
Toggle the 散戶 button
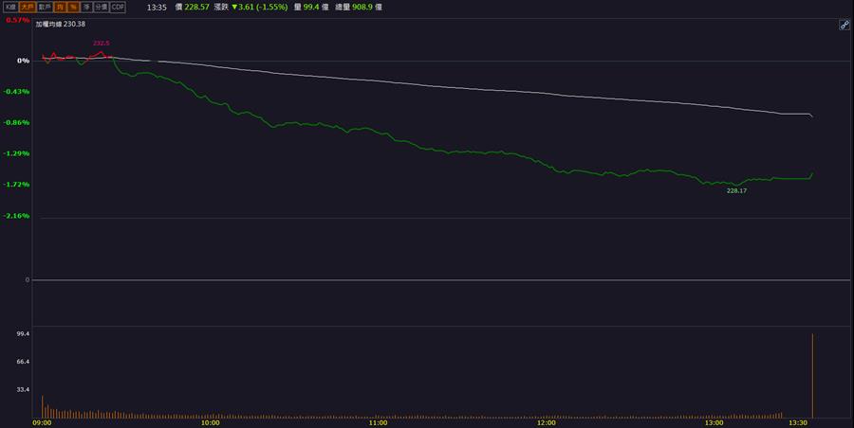45,7
